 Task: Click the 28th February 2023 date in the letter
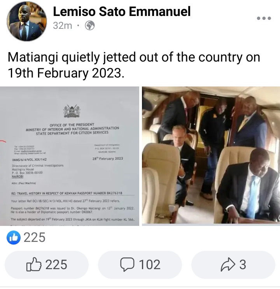click(108, 159)
